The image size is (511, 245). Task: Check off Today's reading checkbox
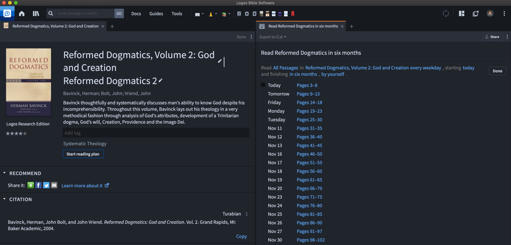pyautogui.click(x=263, y=85)
